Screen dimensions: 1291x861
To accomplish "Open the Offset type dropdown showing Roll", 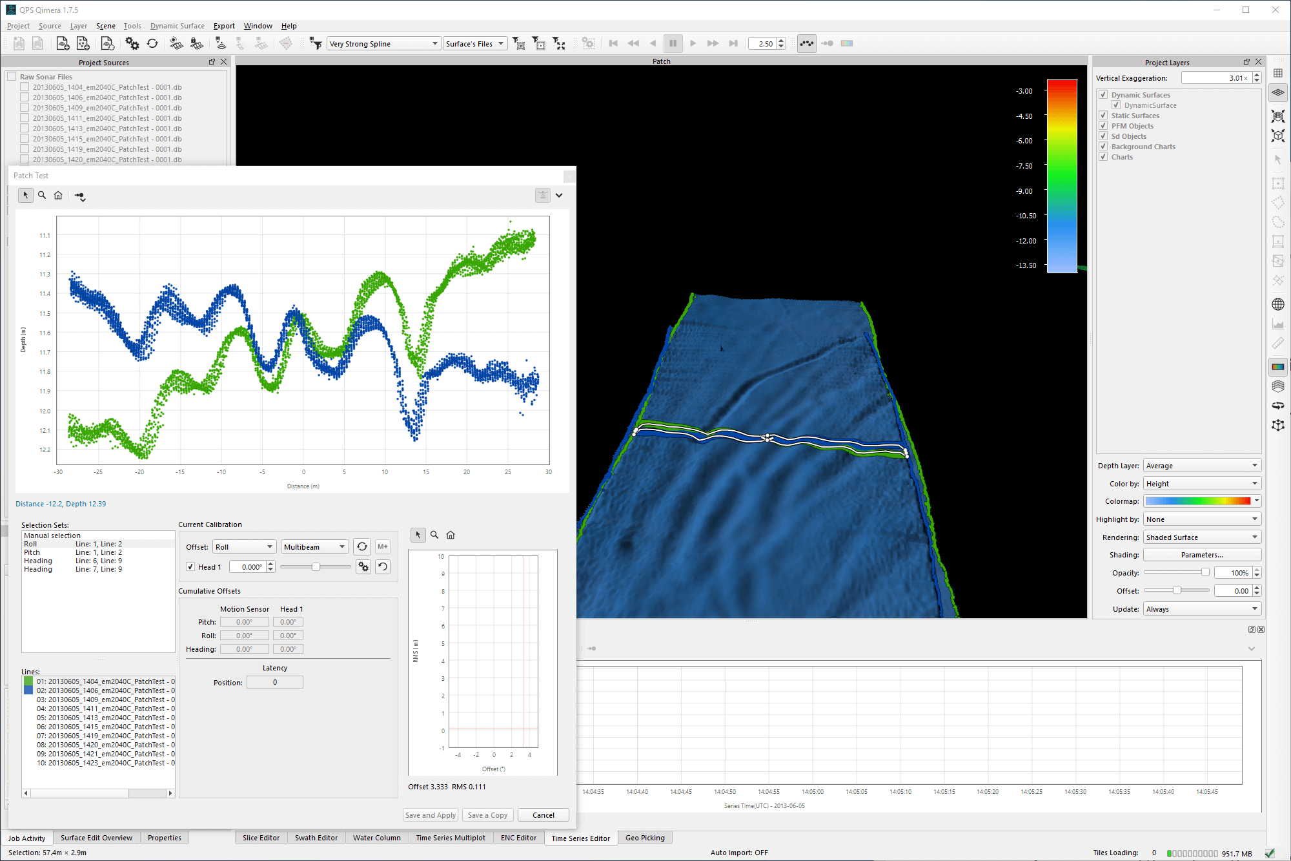I will [x=244, y=546].
